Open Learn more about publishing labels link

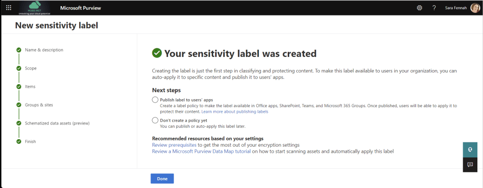pos(234,112)
